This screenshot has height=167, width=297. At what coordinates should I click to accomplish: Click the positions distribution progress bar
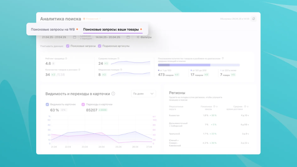click(199, 65)
